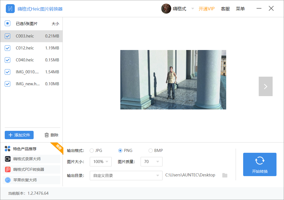Screen dimensions: 284x200
Task: Uncheck the C040.heic checkbox
Action: point(8,60)
